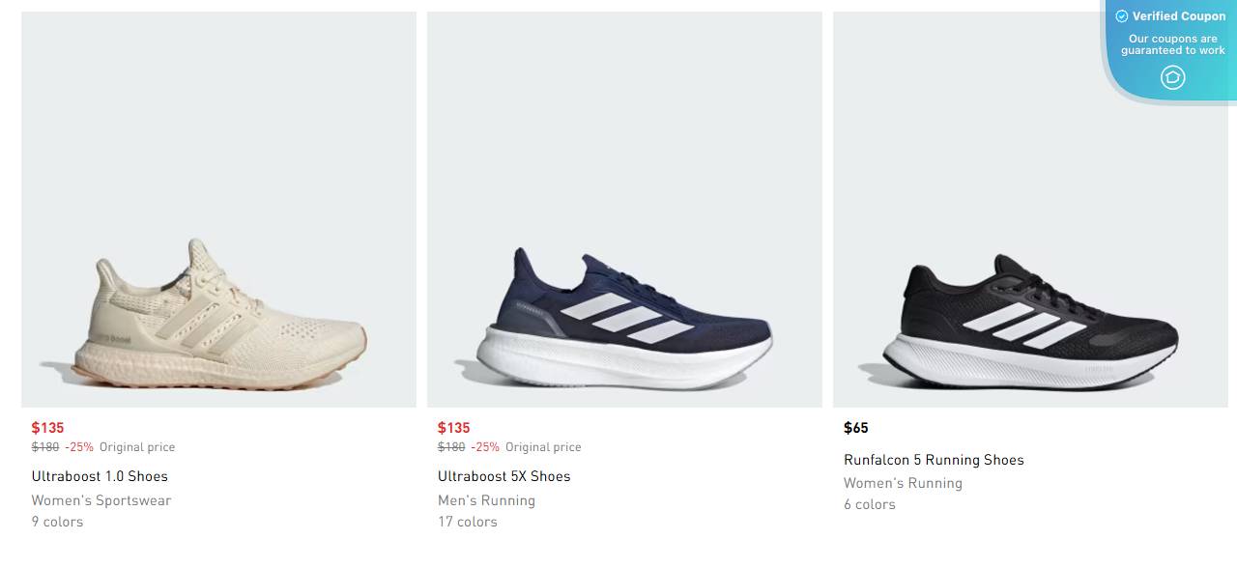Click the house icon on the coupon widget

point(1173,77)
